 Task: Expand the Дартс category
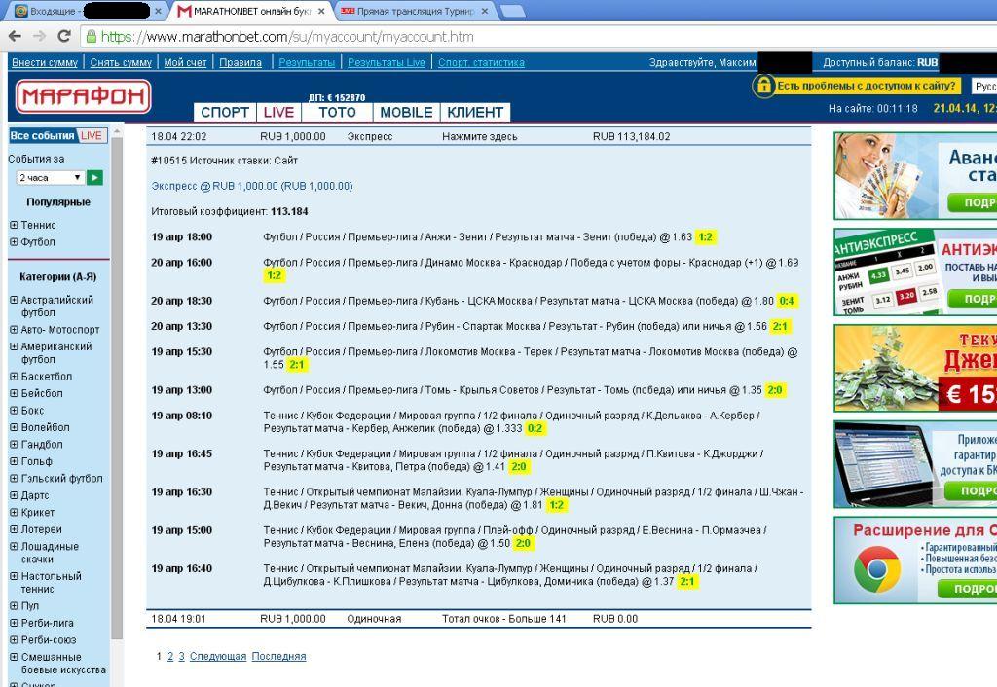[14, 495]
